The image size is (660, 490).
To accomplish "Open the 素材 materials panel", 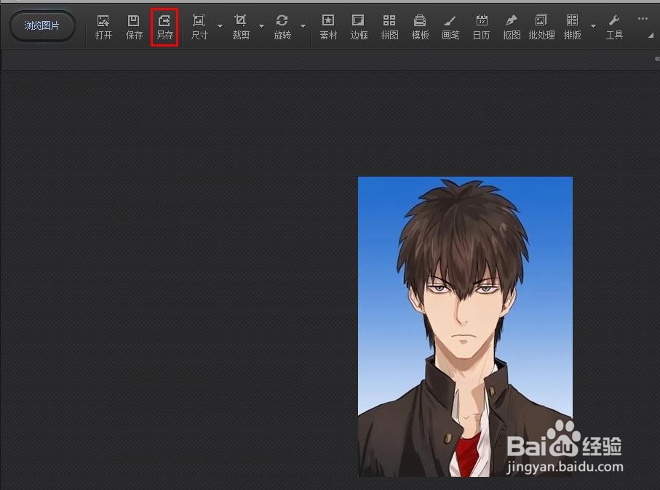I will coord(328,27).
